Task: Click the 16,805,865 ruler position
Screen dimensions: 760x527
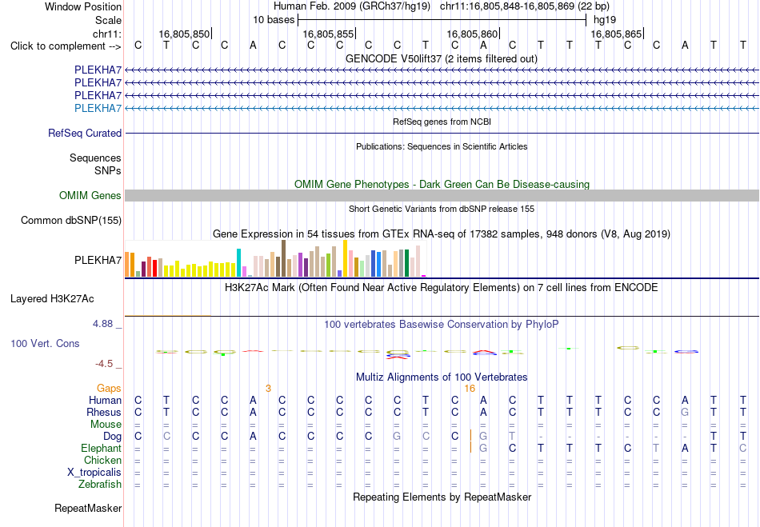Action: click(616, 34)
